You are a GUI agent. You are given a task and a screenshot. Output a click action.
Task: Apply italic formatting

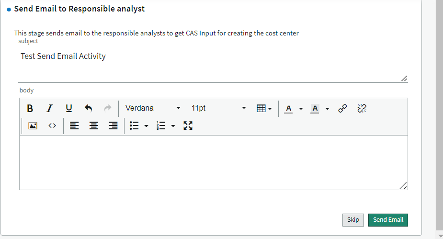click(49, 108)
